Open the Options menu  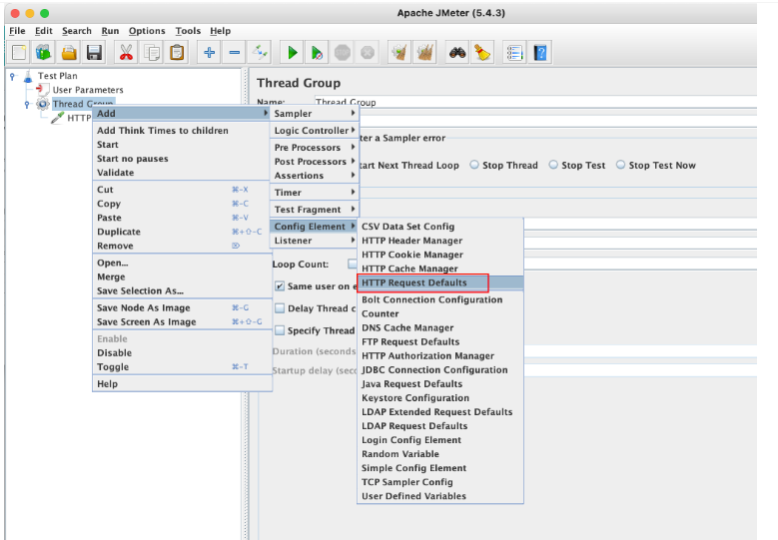pos(147,31)
